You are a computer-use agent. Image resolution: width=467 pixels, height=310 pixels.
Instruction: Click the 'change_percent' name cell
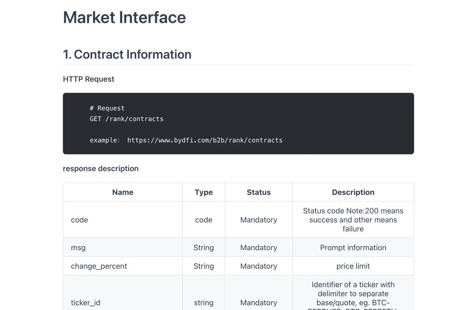(x=99, y=266)
